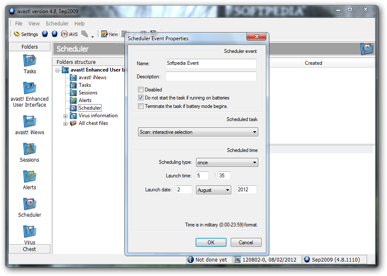Click Launch date year field

[246, 190]
